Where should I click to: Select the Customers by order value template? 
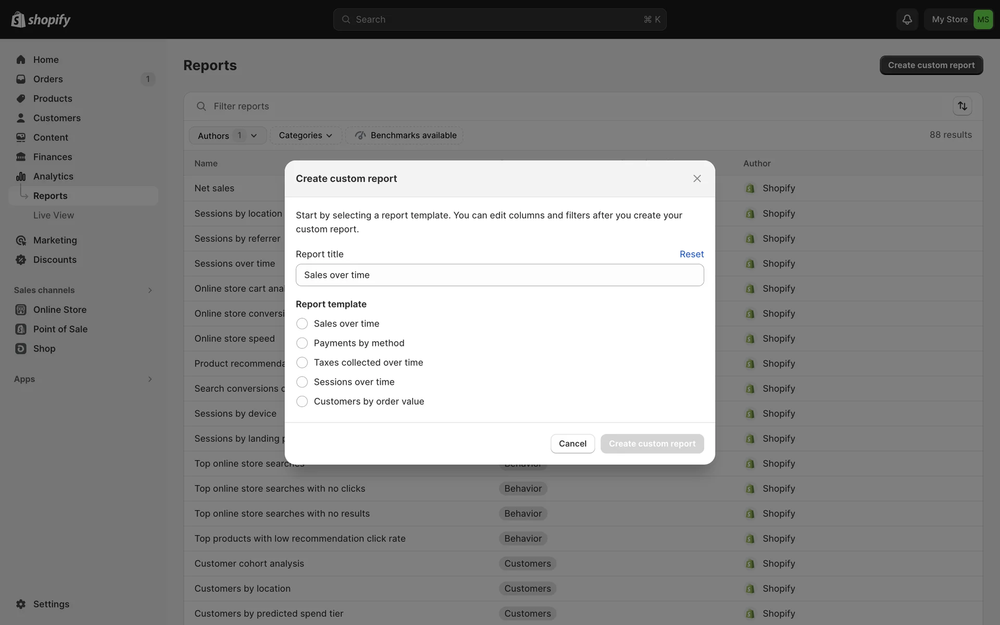click(302, 402)
